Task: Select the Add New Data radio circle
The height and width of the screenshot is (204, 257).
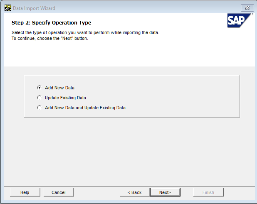Action: [x=40, y=88]
